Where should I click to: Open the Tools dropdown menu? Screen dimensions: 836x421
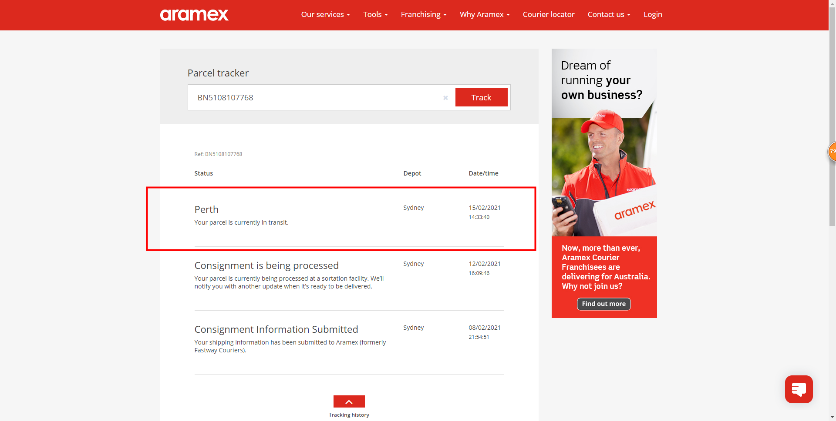[x=375, y=14]
